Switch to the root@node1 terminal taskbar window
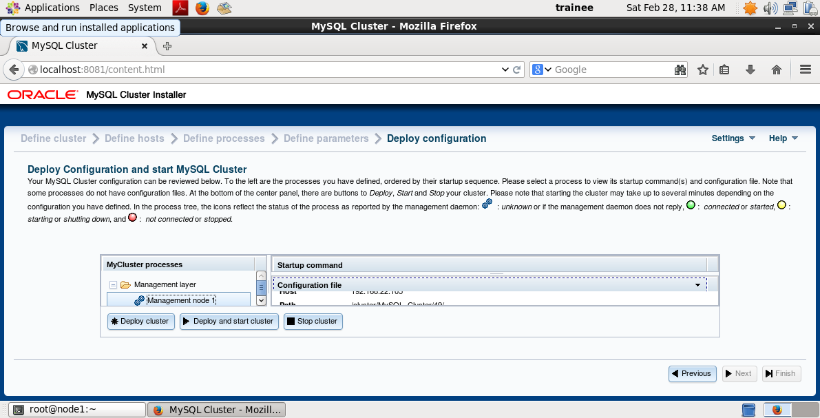This screenshot has width=820, height=418. click(78, 410)
